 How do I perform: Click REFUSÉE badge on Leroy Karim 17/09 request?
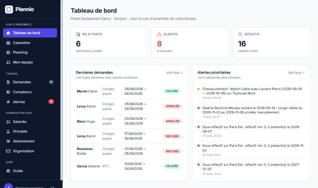coord(172,136)
